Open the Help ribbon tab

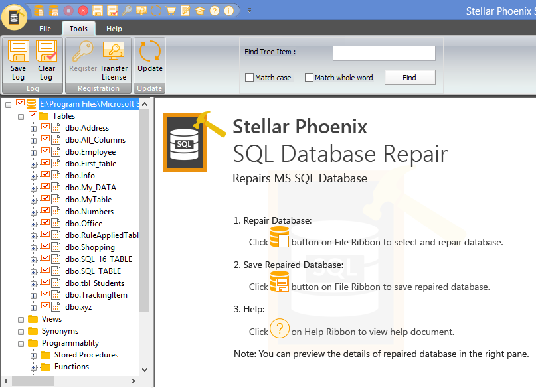pos(114,29)
